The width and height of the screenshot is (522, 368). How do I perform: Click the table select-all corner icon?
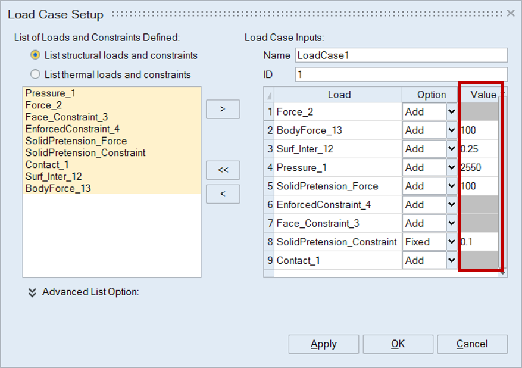269,95
